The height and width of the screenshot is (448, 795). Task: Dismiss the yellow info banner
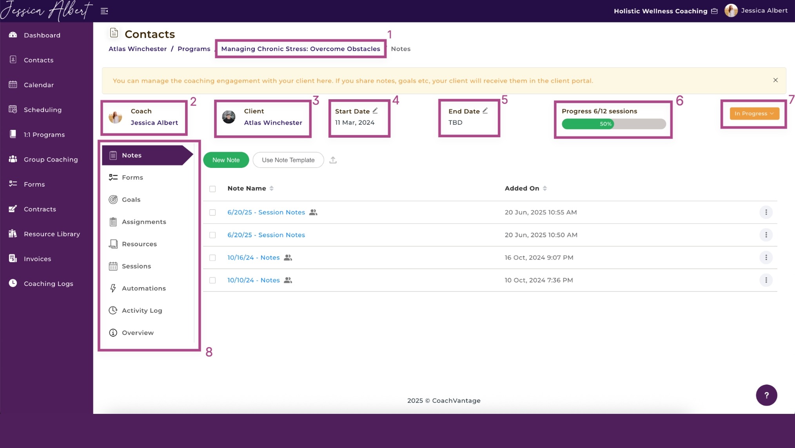click(x=775, y=80)
